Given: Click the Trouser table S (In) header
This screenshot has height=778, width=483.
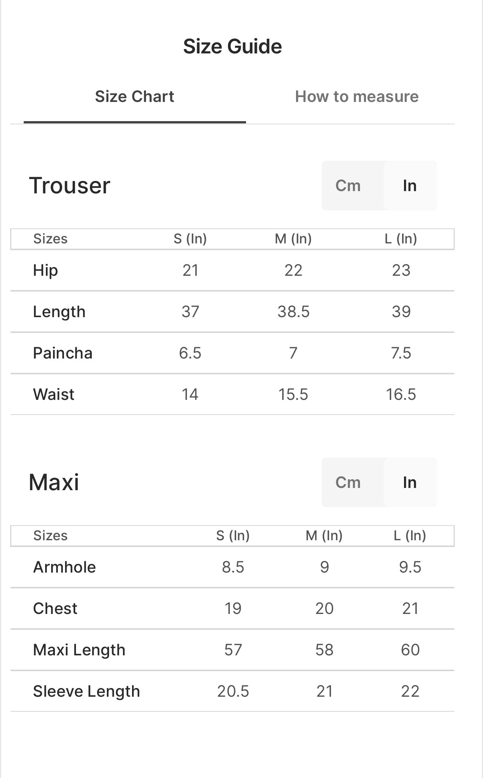Looking at the screenshot, I should point(190,239).
